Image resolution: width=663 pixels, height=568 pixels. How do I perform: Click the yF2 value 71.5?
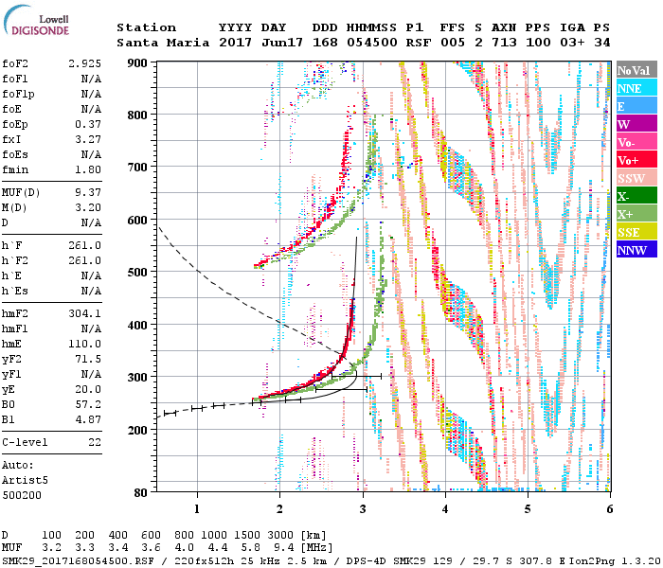tap(88, 359)
